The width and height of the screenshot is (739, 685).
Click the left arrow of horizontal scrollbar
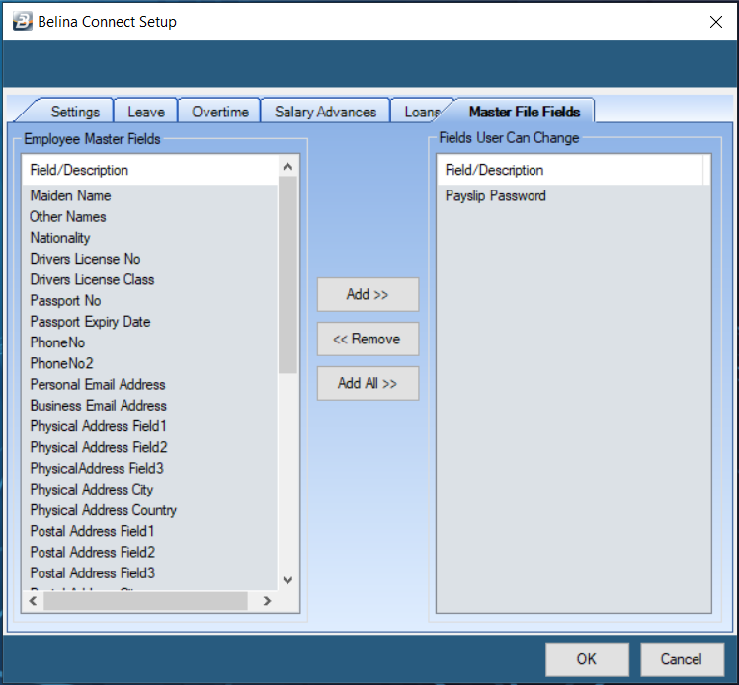pyautogui.click(x=33, y=601)
